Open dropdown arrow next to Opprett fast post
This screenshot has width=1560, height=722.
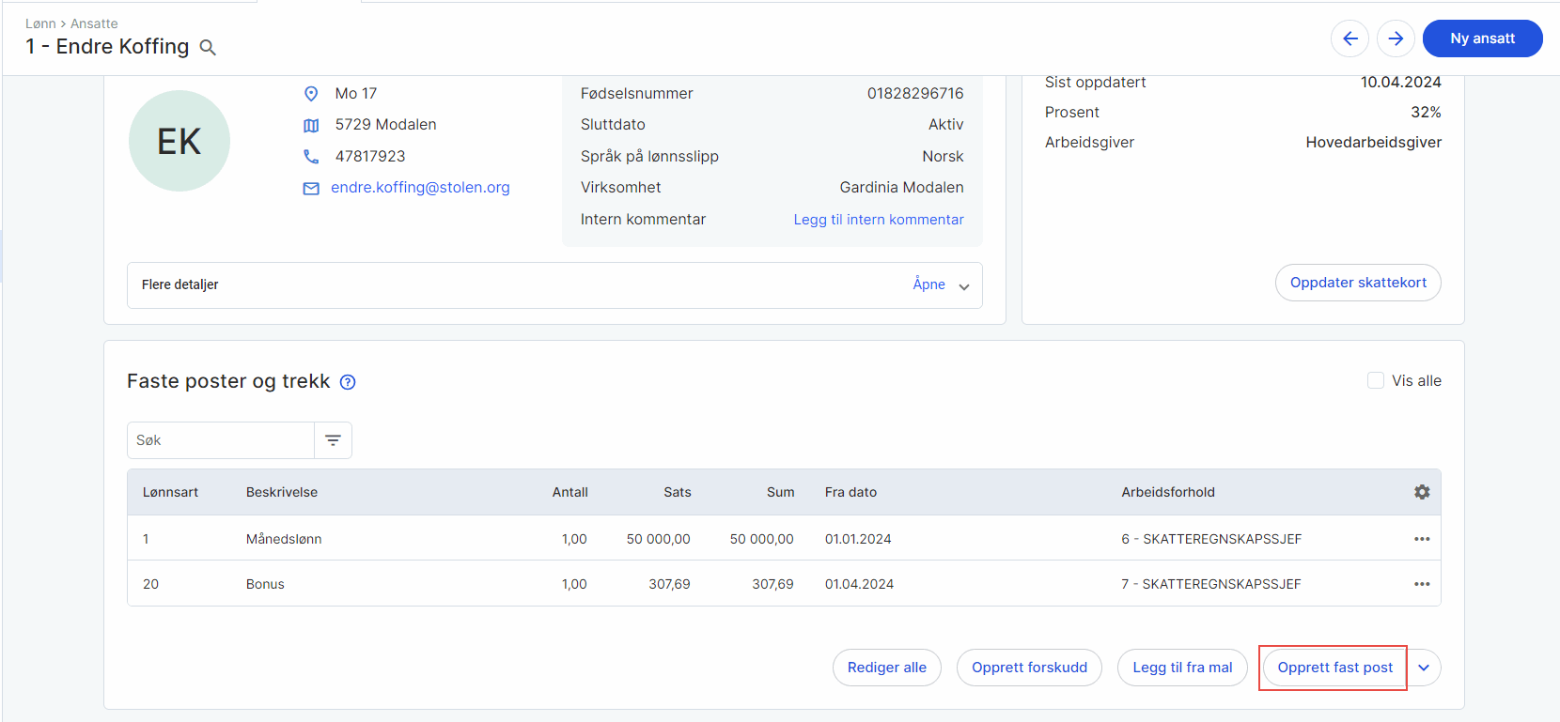1424,668
